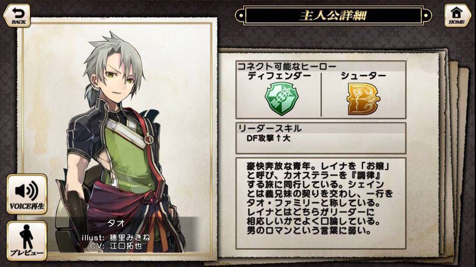Click the illustrator credit 穂里みきね

click(130, 238)
